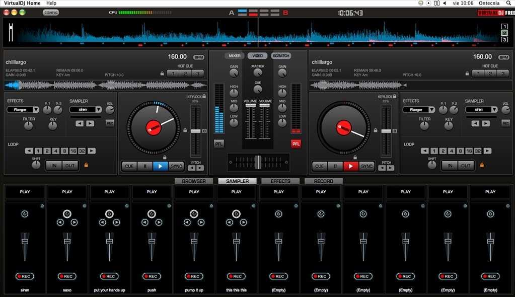Pause the left deck
Screen dimensions: 515x297
click(145, 166)
